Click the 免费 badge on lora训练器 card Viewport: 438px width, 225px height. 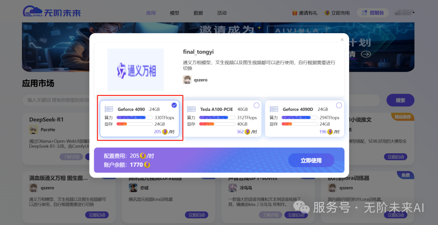coord(406,175)
